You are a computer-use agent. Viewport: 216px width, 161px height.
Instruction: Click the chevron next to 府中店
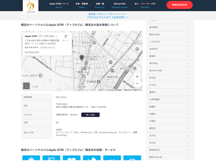pos(188,143)
